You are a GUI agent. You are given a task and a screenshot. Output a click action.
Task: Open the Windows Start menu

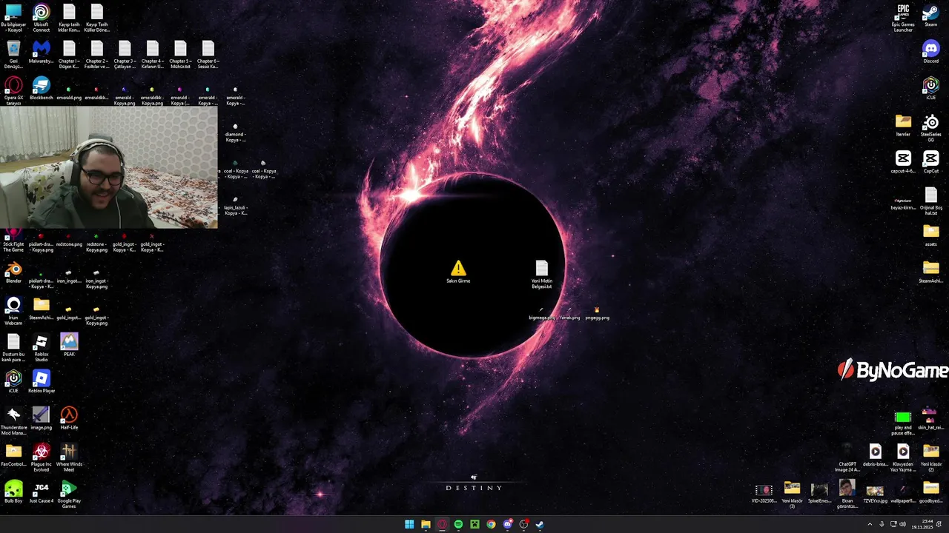409,524
